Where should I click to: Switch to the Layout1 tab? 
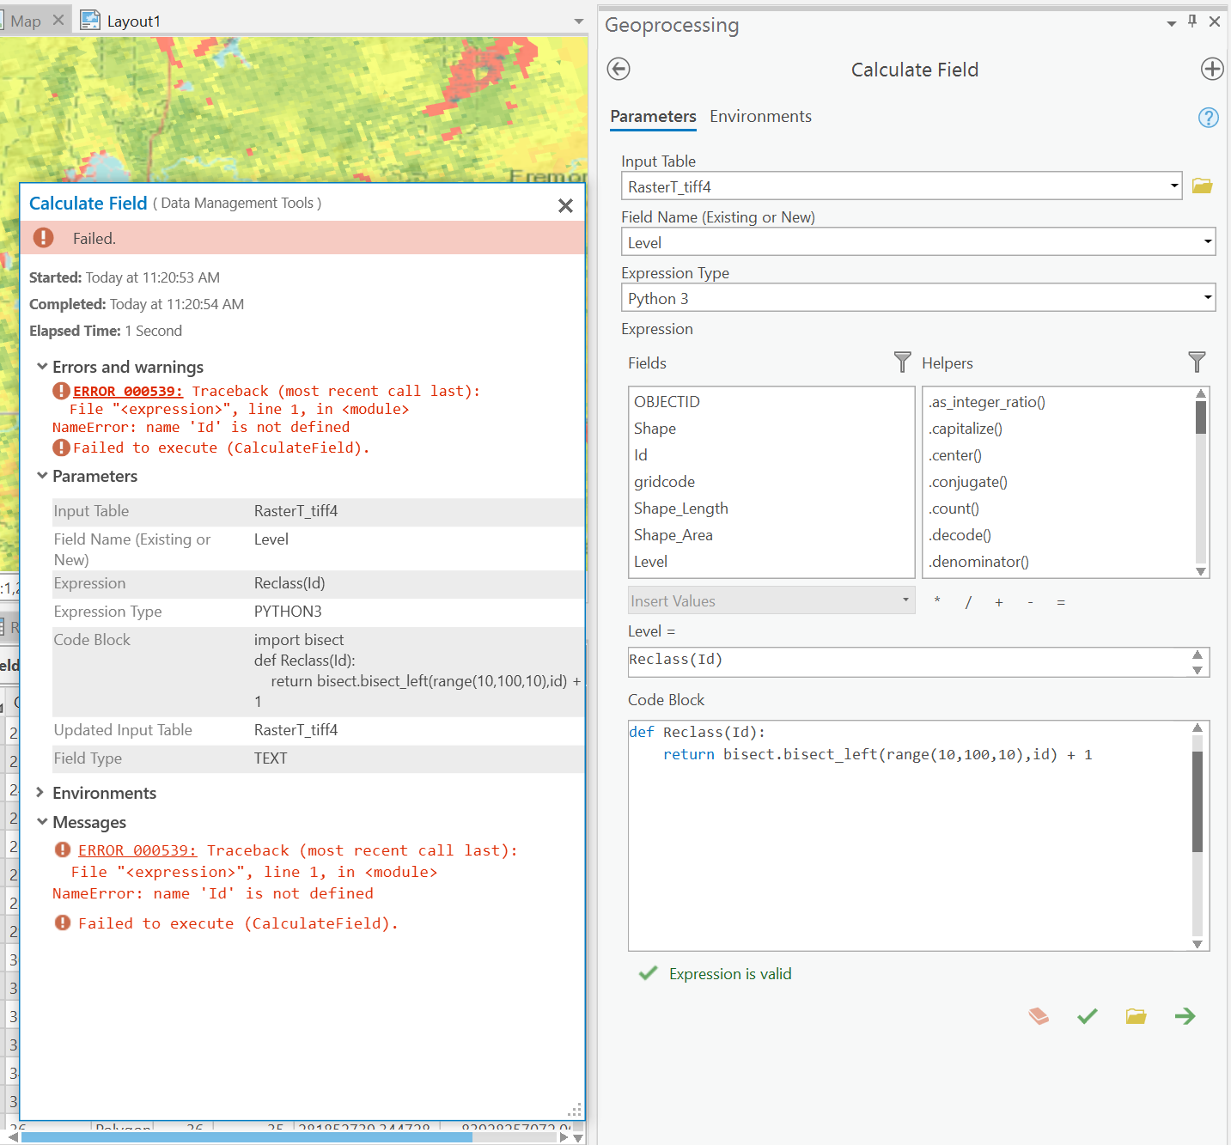pyautogui.click(x=133, y=21)
